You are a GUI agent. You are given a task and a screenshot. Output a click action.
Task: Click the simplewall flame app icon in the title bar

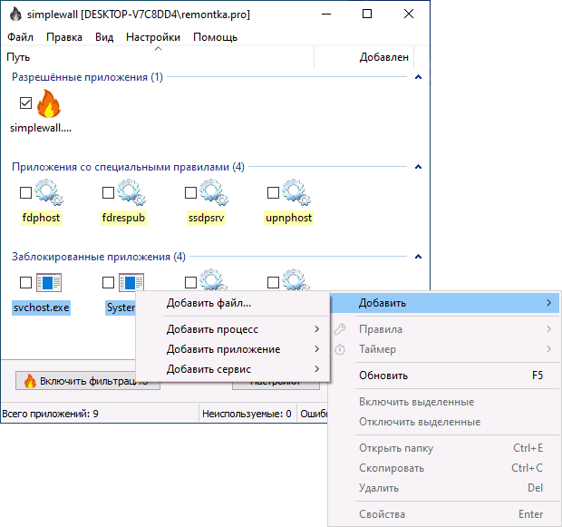[x=15, y=15]
